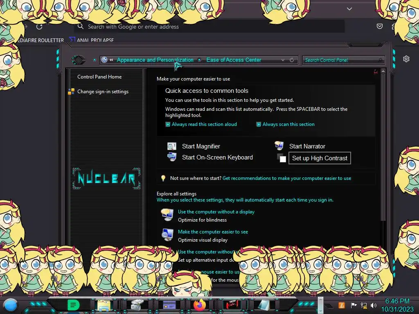Switch to Firefox from the taskbar

200,305
